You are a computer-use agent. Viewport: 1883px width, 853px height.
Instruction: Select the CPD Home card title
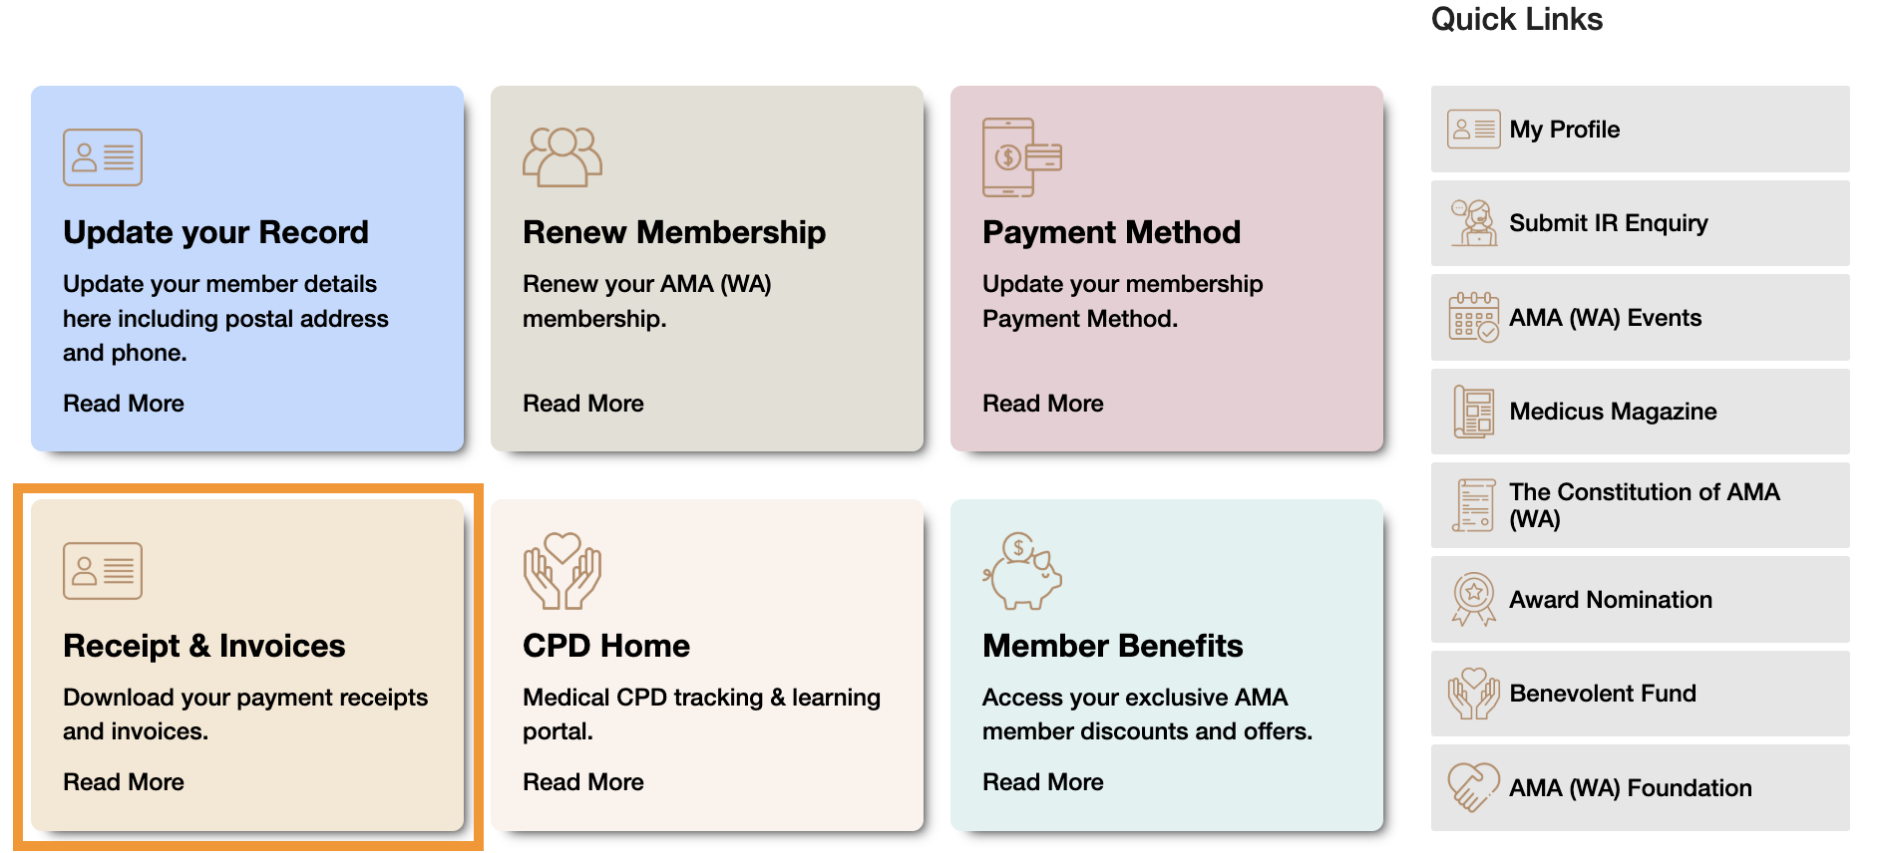[606, 646]
